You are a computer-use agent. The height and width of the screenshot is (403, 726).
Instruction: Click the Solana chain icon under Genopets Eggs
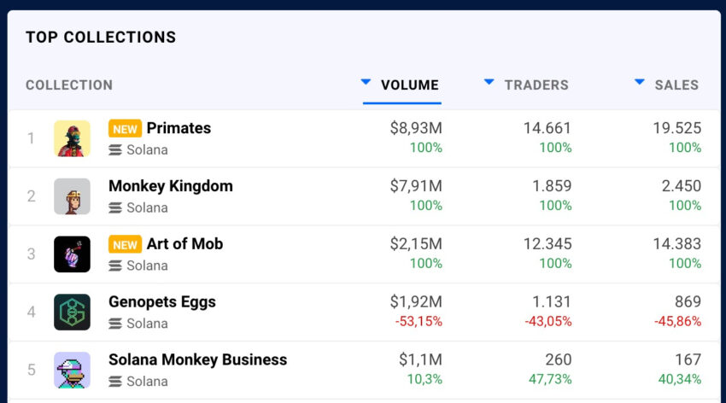coord(115,324)
